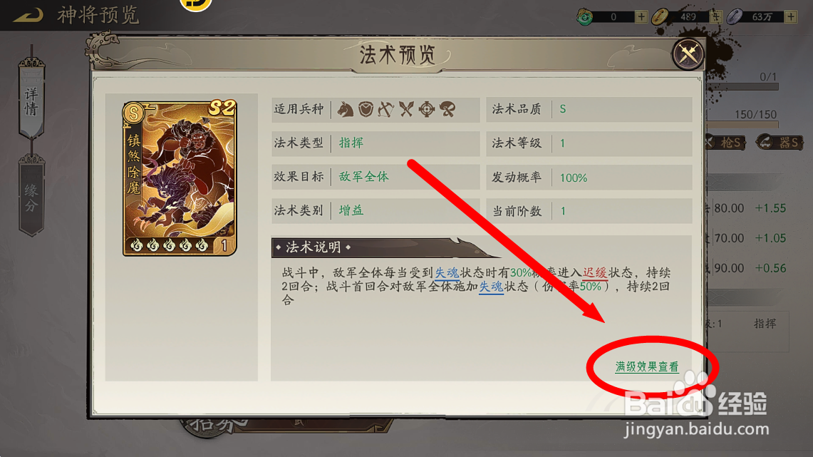Image resolution: width=813 pixels, height=457 pixels.
Task: Close the 法术预览 dialog with crossed-swords button
Action: point(688,53)
